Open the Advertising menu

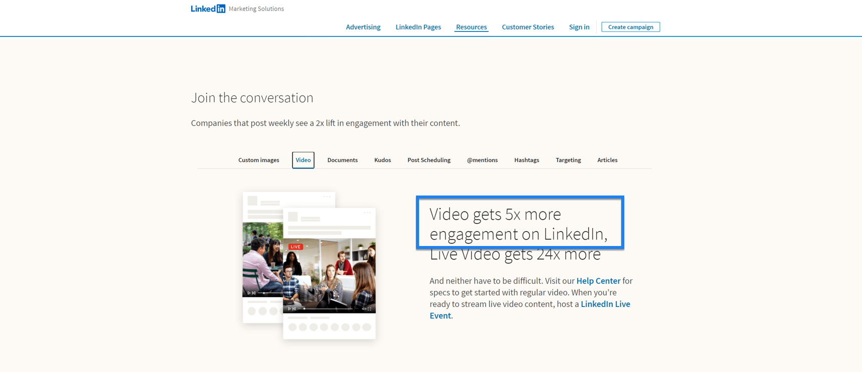[x=363, y=27]
